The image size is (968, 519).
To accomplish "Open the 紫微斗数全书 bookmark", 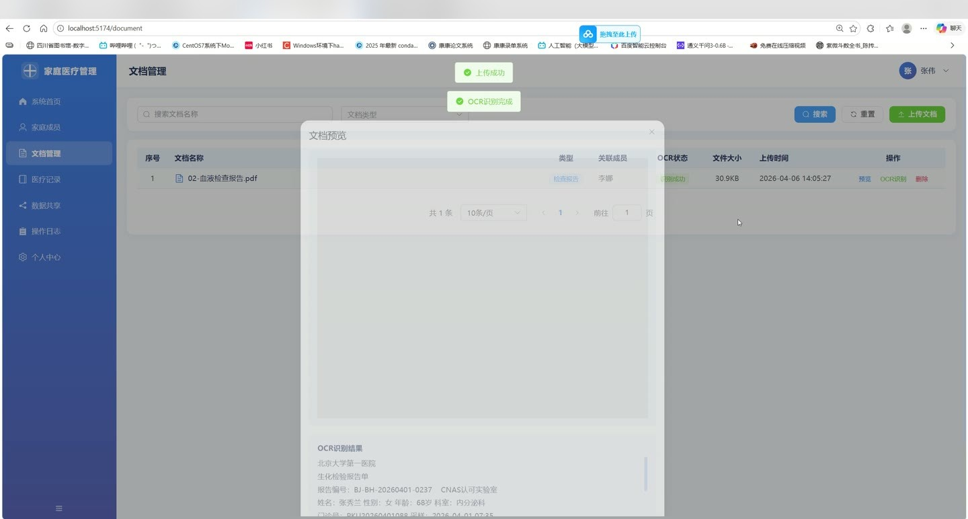I will 847,46.
